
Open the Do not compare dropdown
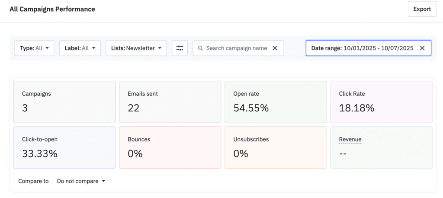pyautogui.click(x=81, y=181)
